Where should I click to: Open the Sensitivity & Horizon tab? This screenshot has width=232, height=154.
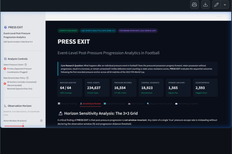click(90, 104)
